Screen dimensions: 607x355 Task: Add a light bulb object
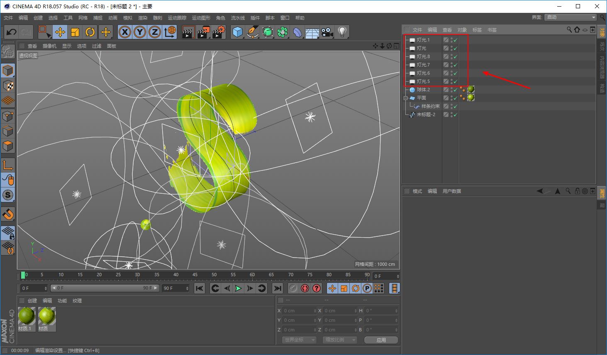point(342,32)
